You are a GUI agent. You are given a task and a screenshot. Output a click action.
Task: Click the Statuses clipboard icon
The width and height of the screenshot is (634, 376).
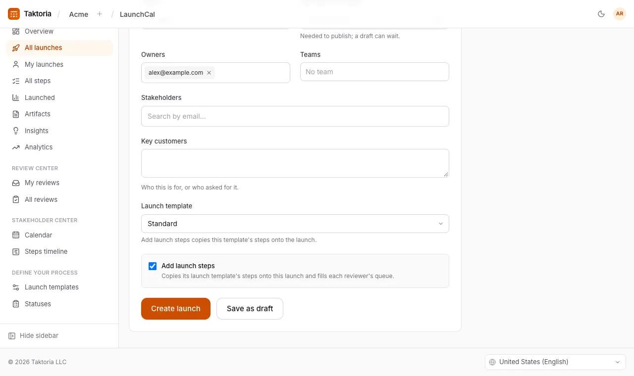coord(16,304)
